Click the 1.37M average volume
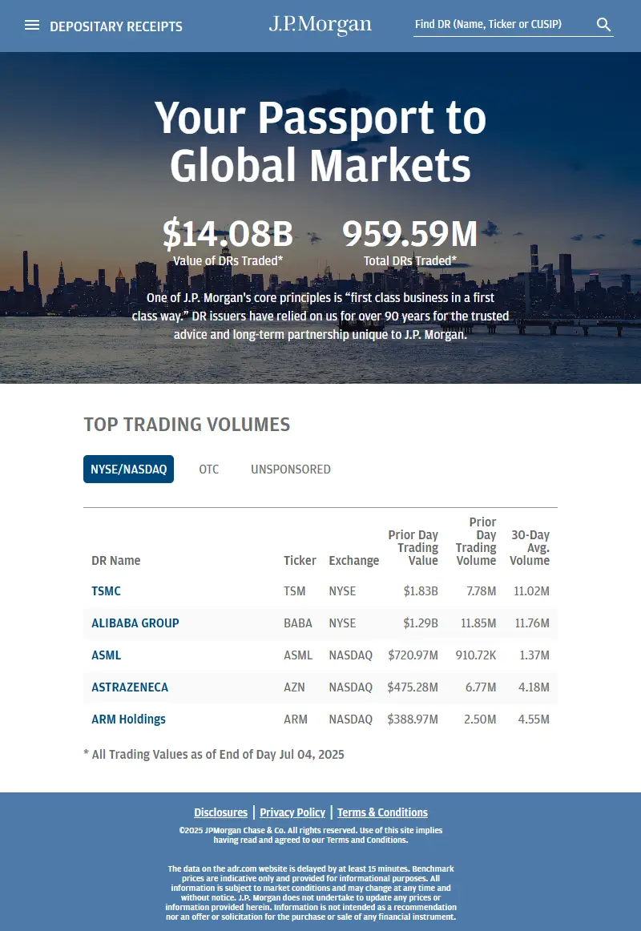This screenshot has width=641, height=931. pyautogui.click(x=534, y=655)
